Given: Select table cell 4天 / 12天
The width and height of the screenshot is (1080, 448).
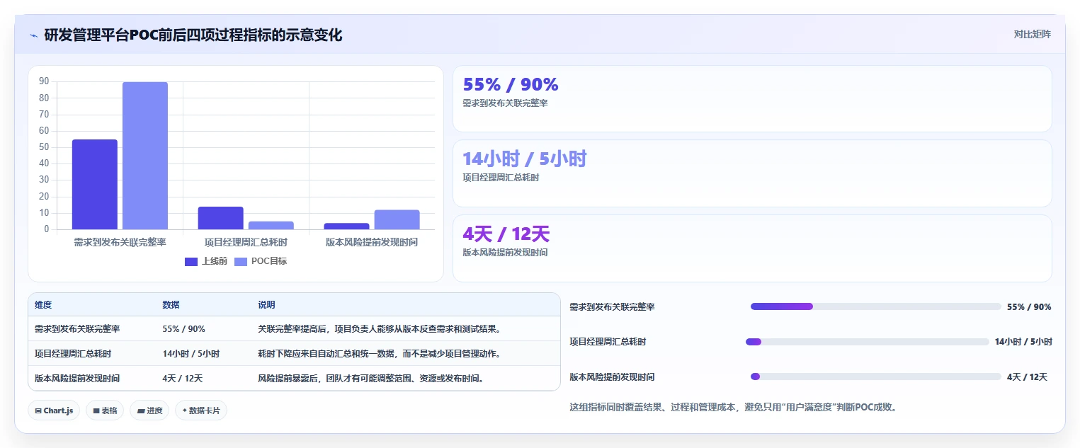Looking at the screenshot, I should (x=182, y=379).
